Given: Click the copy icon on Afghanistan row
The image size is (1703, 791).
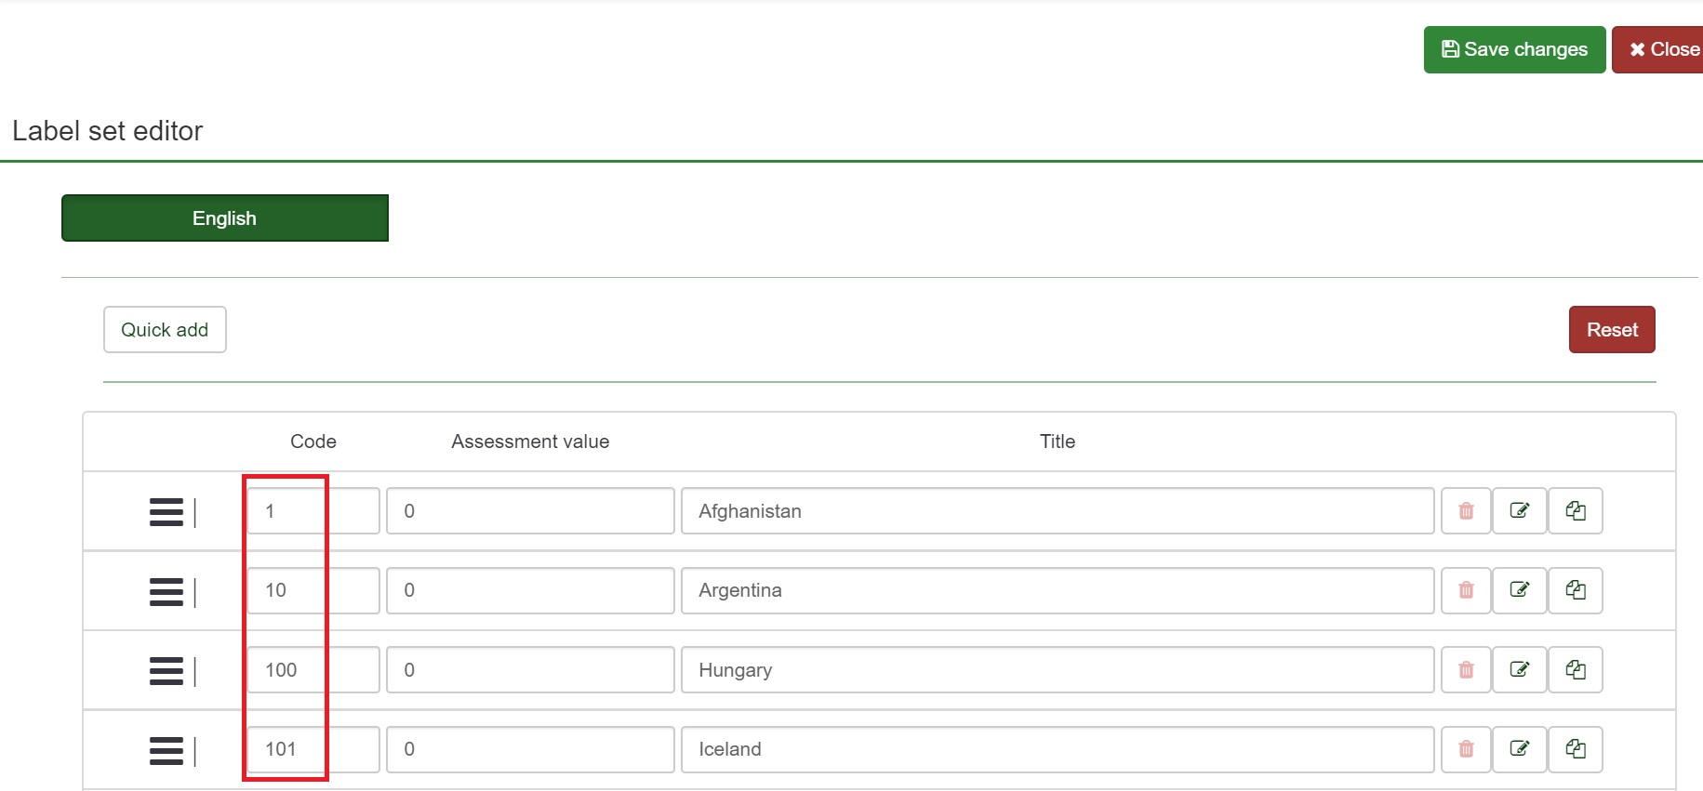Looking at the screenshot, I should pos(1575,511).
